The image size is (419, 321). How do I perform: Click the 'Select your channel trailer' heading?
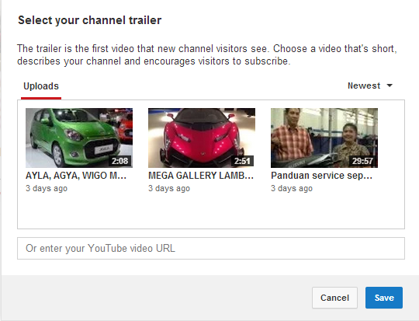tap(90, 20)
